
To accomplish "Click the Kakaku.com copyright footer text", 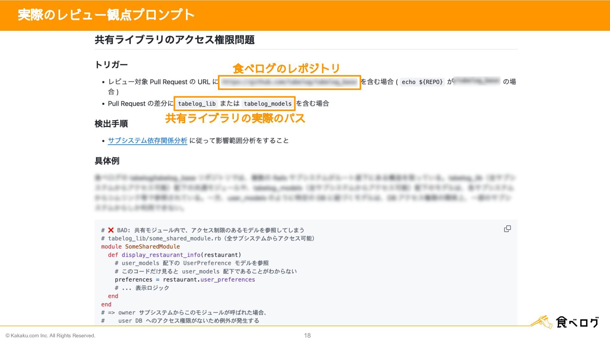I will pyautogui.click(x=51, y=336).
